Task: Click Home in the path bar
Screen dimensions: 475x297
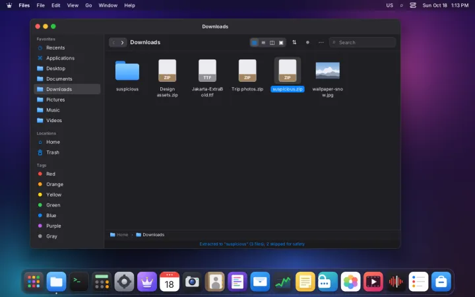Action: pyautogui.click(x=119, y=235)
